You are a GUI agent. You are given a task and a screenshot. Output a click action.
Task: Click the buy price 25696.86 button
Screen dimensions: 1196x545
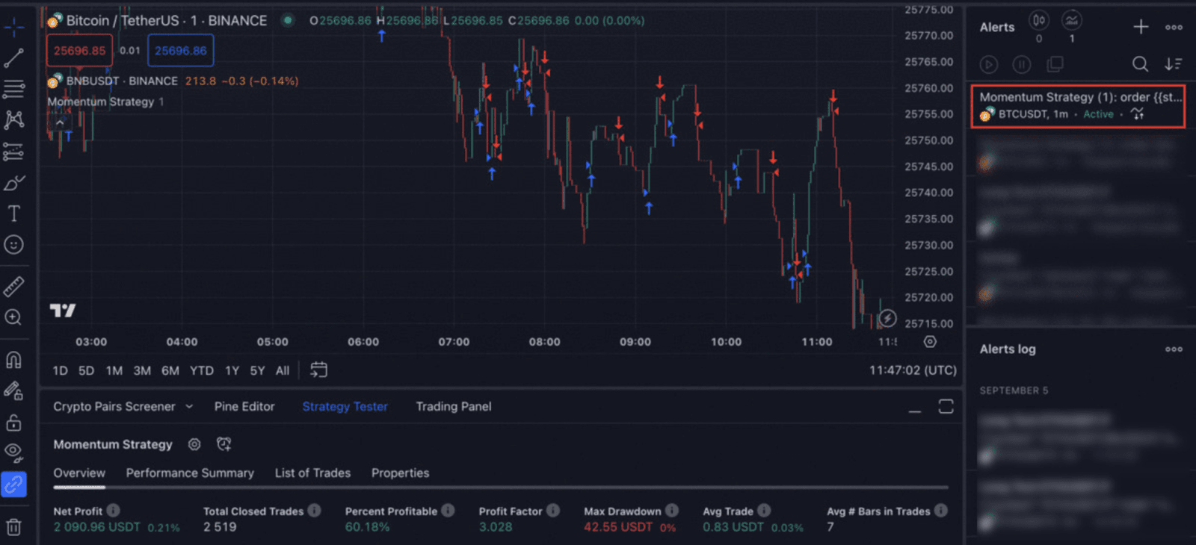pos(181,51)
